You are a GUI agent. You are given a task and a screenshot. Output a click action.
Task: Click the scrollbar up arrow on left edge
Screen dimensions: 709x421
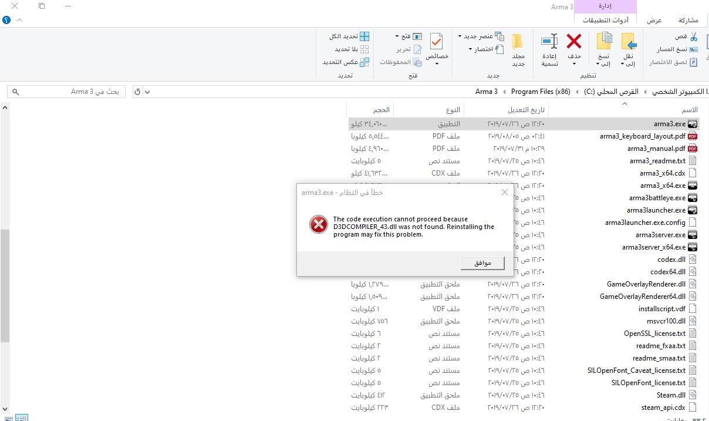coord(5,107)
